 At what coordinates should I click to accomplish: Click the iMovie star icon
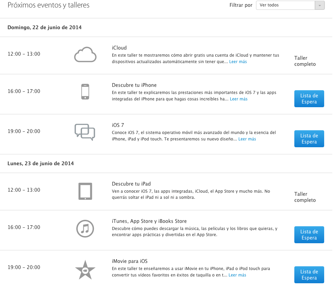click(x=85, y=270)
